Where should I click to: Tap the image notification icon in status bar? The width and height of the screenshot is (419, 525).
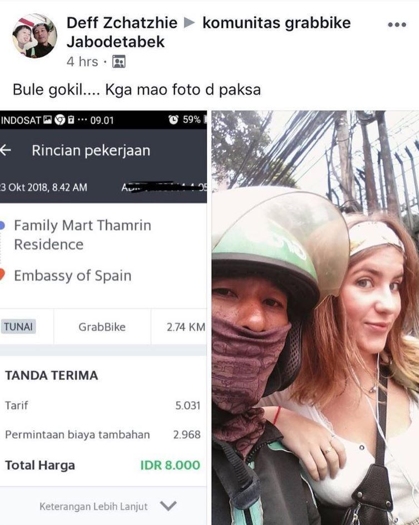48,119
